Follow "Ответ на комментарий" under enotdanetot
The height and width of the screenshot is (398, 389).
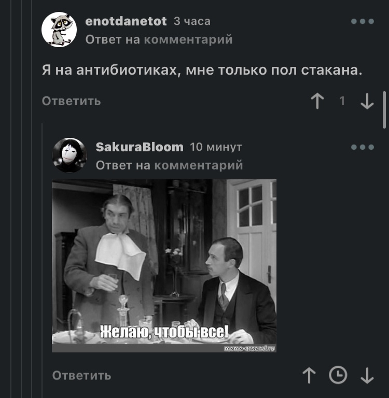(x=159, y=39)
